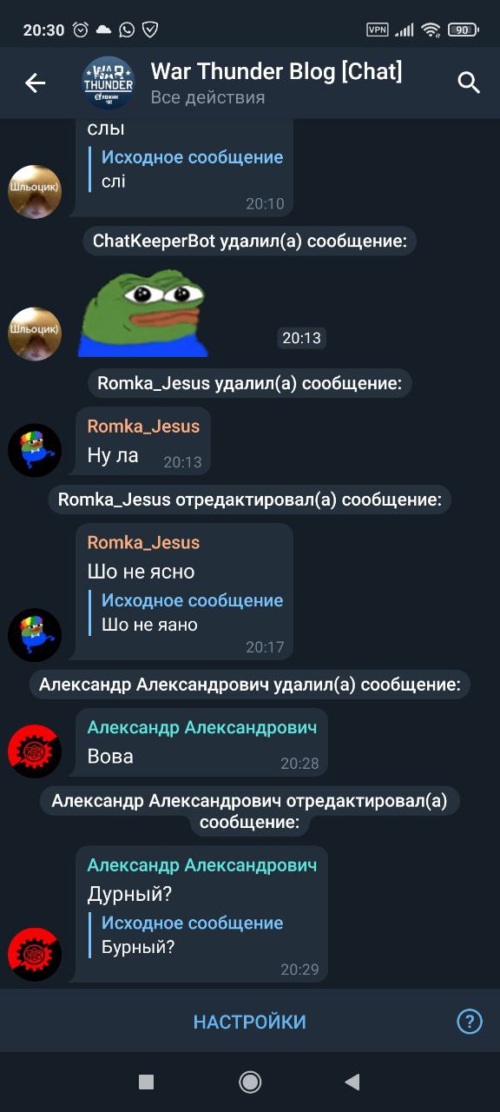Tap Romka_Jesus name above 'Шо не ясно'
The image size is (500, 1112).
143,542
